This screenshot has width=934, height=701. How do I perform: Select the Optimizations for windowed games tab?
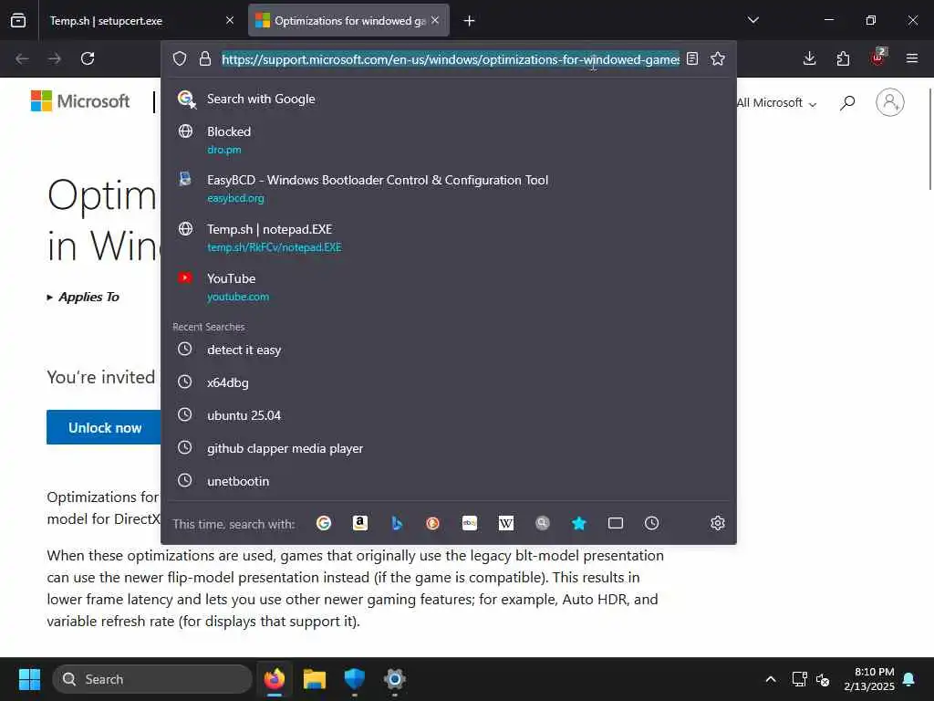pyautogui.click(x=348, y=21)
